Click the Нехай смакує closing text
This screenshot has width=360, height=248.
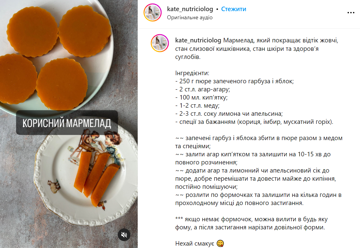[x=195, y=243]
